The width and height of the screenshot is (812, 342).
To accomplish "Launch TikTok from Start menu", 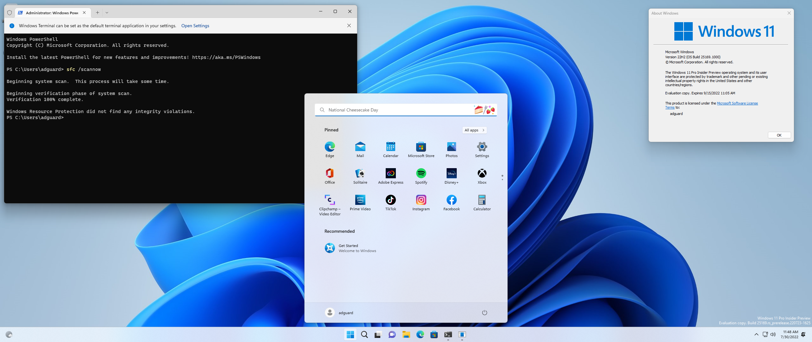I will tap(390, 203).
